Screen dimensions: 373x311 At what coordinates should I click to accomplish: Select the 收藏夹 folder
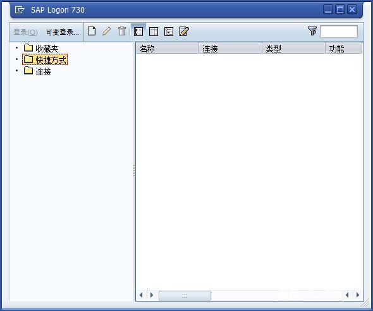pos(41,48)
